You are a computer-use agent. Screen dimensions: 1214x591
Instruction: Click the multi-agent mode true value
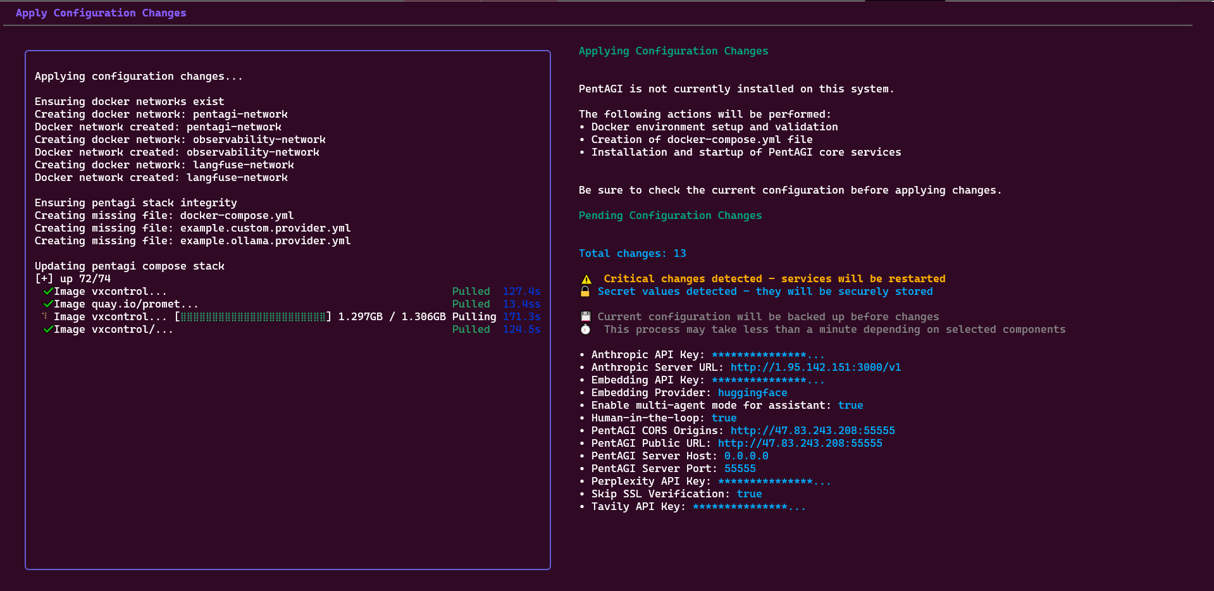click(850, 406)
